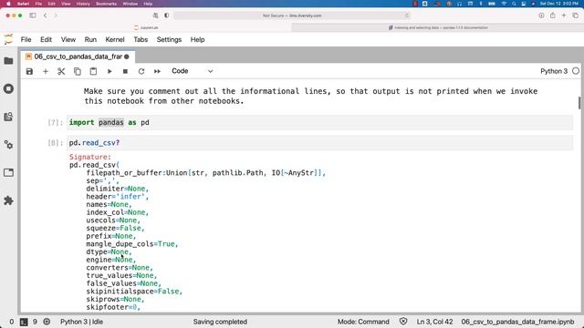This screenshot has height=328, width=584.
Task: Open the table of contents sidebar icon
Action: pos(8,117)
